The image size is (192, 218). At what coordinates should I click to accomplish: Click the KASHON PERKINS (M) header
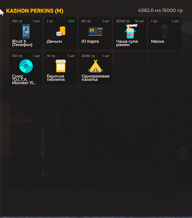pos(35,11)
